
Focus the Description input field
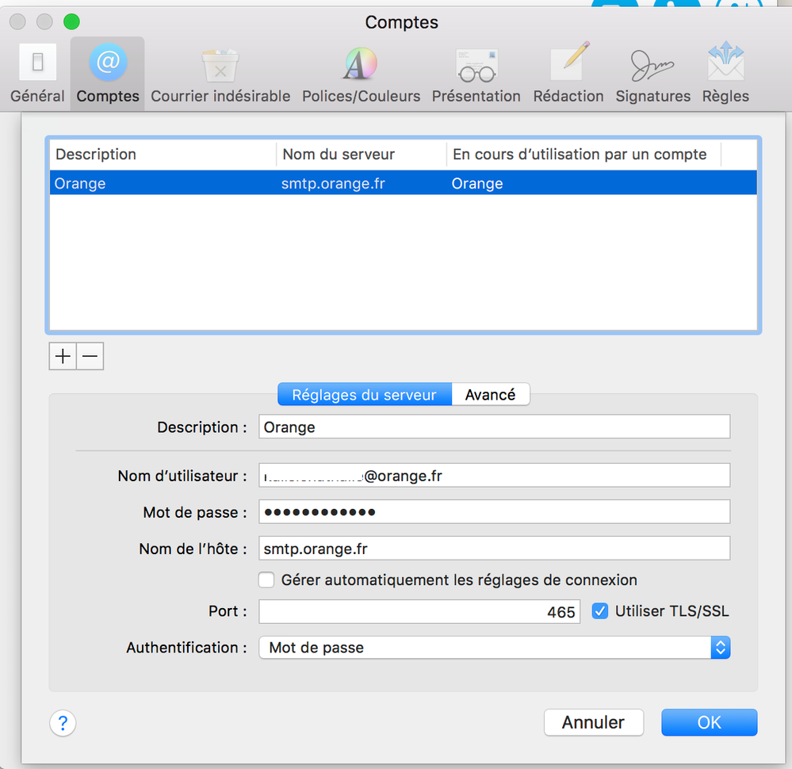point(494,427)
